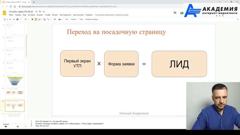Image resolution: width=240 pixels, height=135 pixels.
Task: Open the Файл menu
Action: point(11,15)
